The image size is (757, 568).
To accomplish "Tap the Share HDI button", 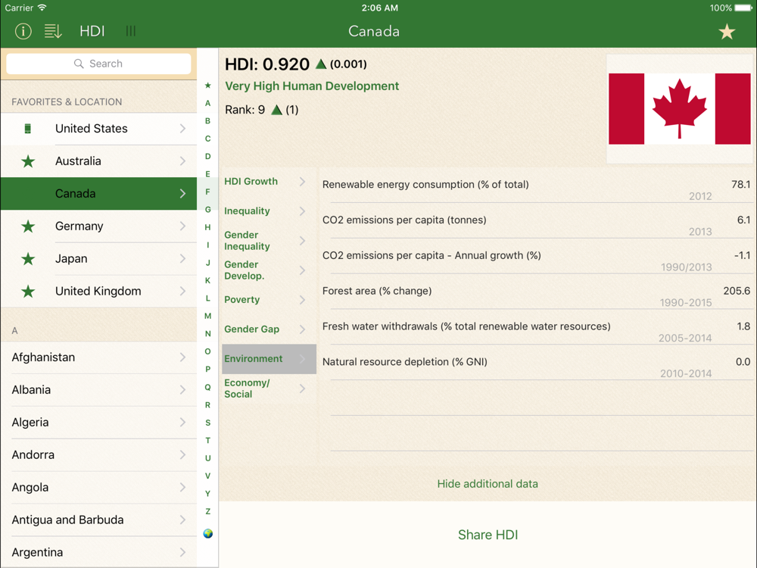I will [x=488, y=535].
